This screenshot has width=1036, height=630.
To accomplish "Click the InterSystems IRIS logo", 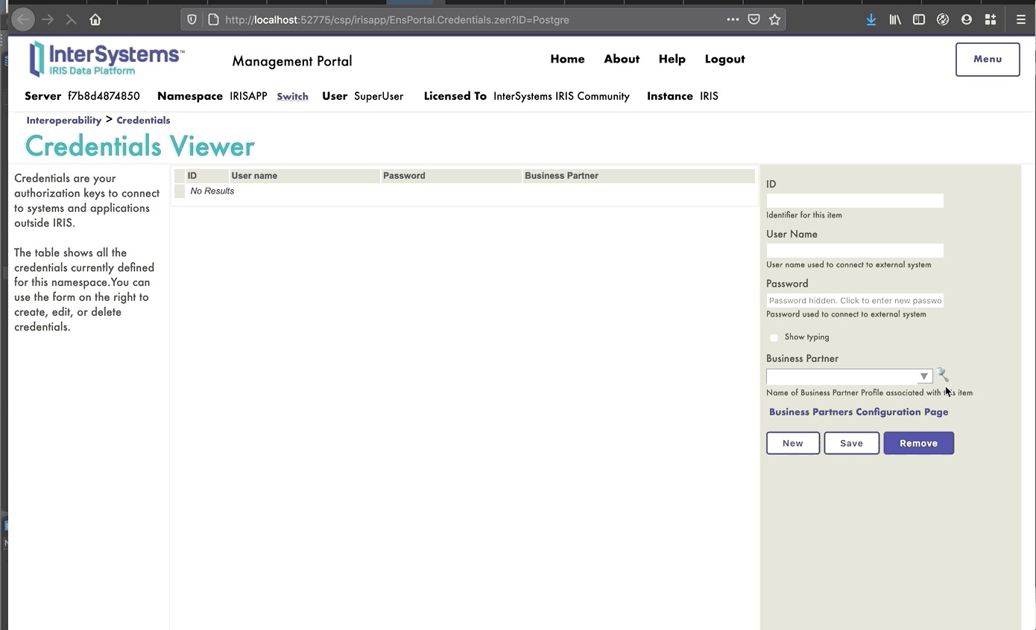I will 106,59.
